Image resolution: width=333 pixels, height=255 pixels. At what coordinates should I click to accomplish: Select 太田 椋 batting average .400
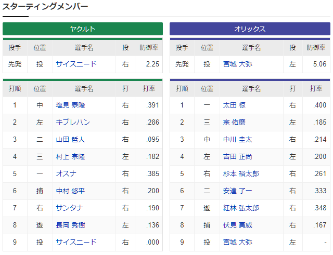tap(319, 105)
